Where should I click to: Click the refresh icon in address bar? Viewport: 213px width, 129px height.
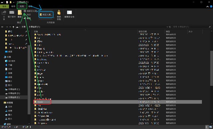(x=170, y=27)
